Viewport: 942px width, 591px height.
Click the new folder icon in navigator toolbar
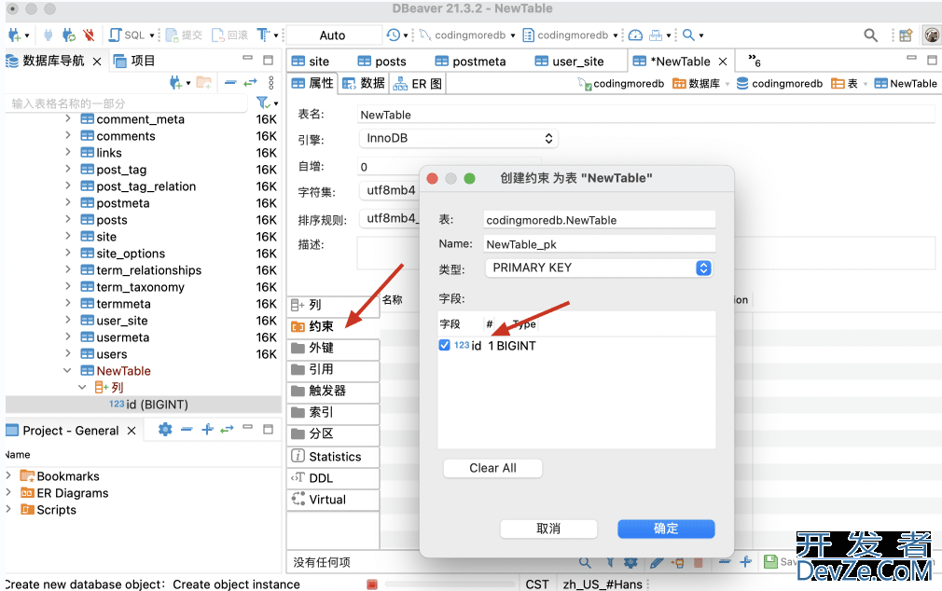point(204,82)
